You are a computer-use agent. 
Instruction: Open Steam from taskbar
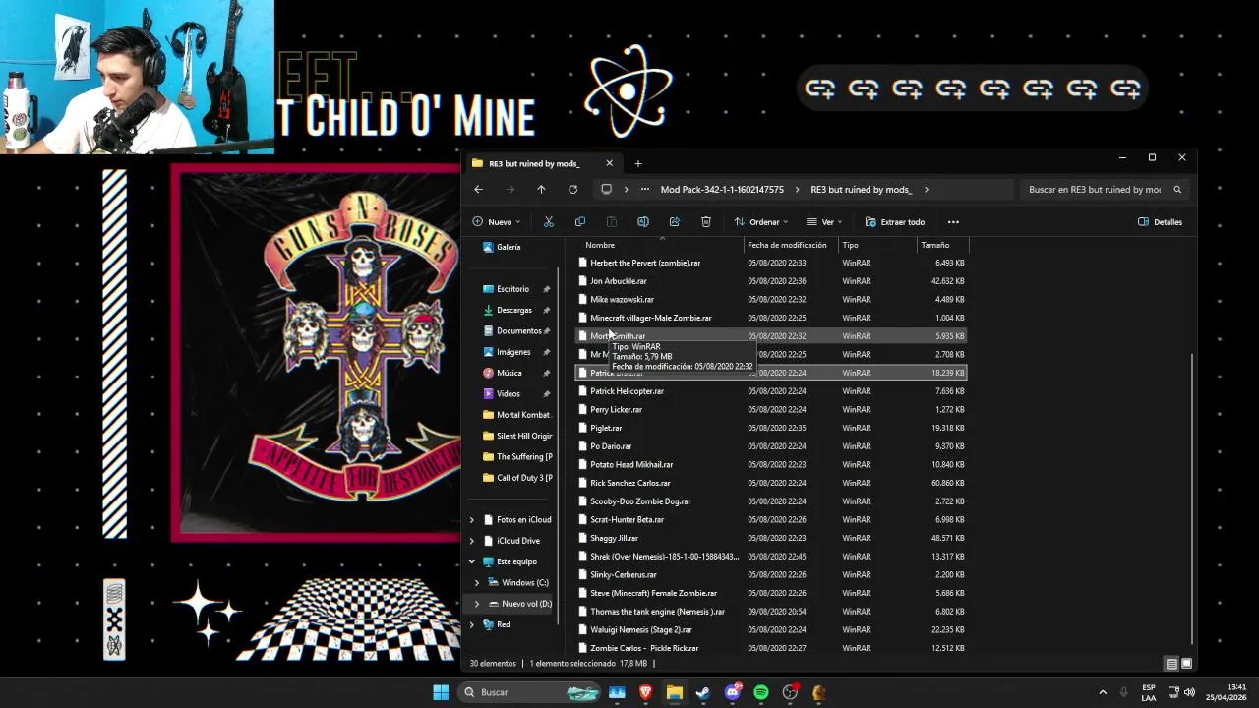click(703, 692)
